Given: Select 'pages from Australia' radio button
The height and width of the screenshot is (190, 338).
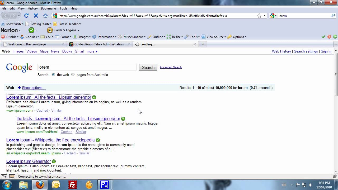Looking at the screenshot, I should pyautogui.click(x=73, y=75).
